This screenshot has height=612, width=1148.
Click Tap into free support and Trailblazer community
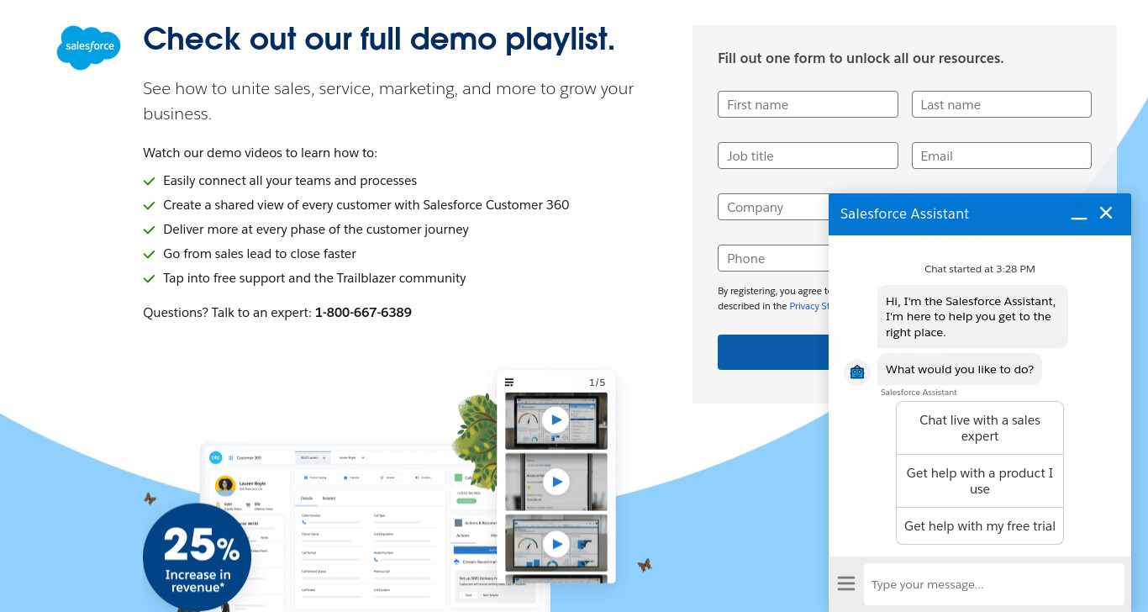click(x=314, y=278)
